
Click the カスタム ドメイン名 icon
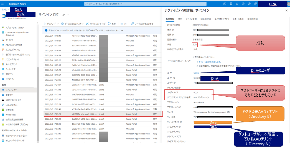(3, 50)
